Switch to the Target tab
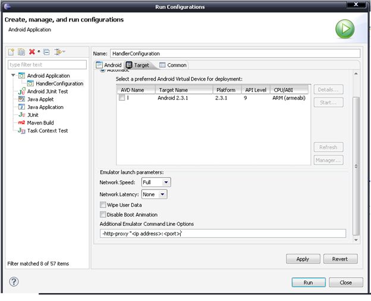The width and height of the screenshot is (371, 301). [138, 65]
